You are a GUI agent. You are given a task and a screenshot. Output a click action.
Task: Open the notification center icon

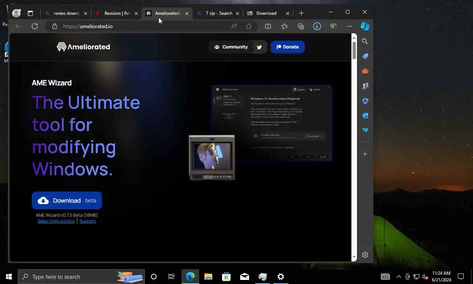[461, 277]
